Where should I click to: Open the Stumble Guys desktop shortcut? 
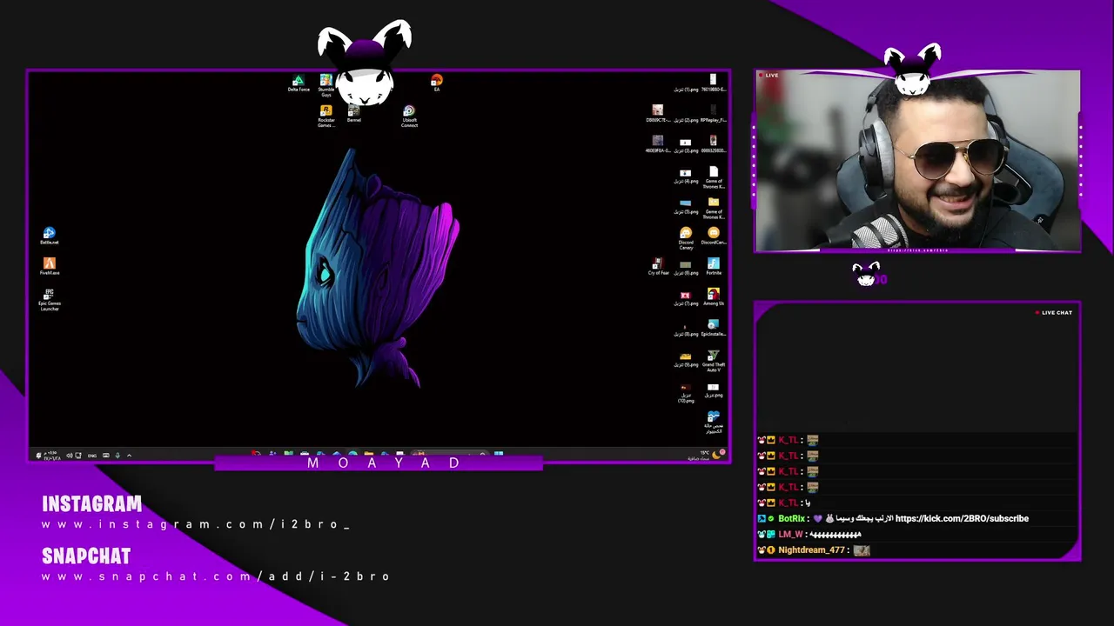pyautogui.click(x=325, y=84)
